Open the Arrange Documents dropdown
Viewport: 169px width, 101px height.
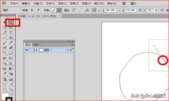(133, 3)
